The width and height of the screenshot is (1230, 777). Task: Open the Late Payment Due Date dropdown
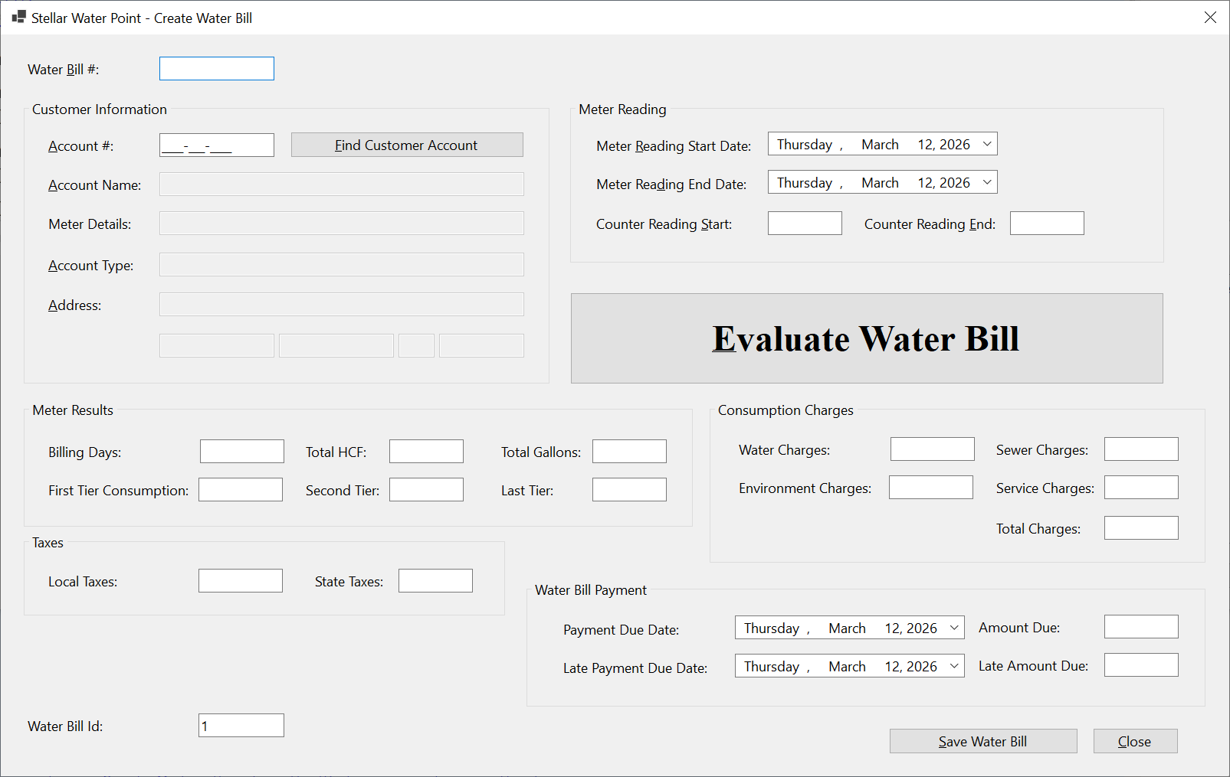(x=954, y=667)
